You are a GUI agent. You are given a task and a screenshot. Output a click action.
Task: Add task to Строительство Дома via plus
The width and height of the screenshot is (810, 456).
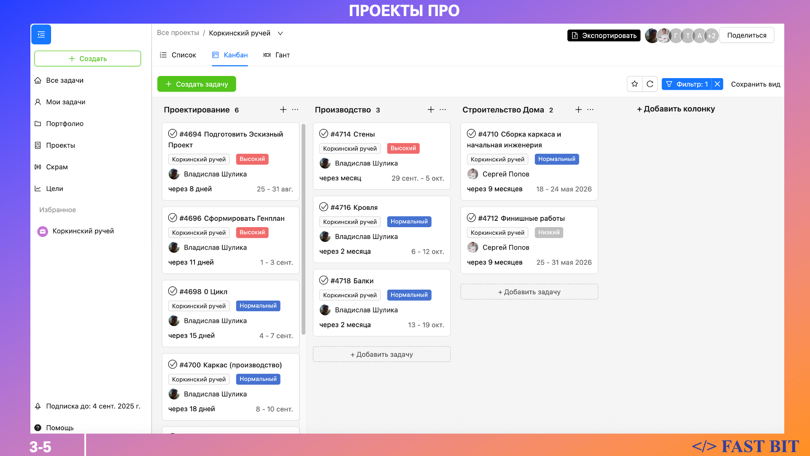pos(578,110)
